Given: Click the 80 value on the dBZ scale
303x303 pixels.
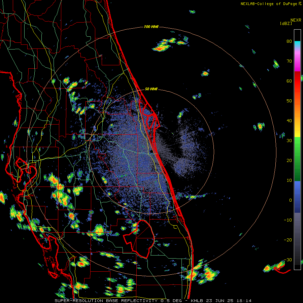Looking at the screenshot, I should click(x=289, y=41).
